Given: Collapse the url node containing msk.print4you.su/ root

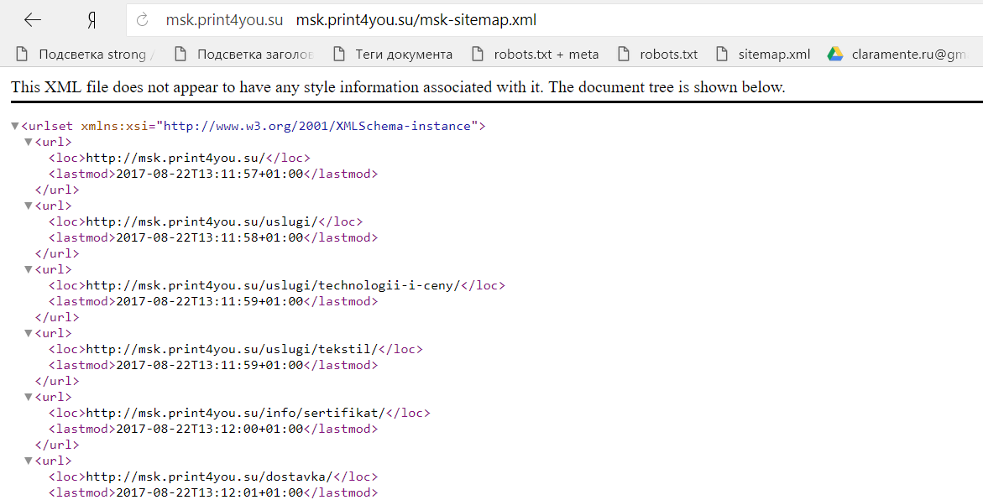Looking at the screenshot, I should point(29,143).
